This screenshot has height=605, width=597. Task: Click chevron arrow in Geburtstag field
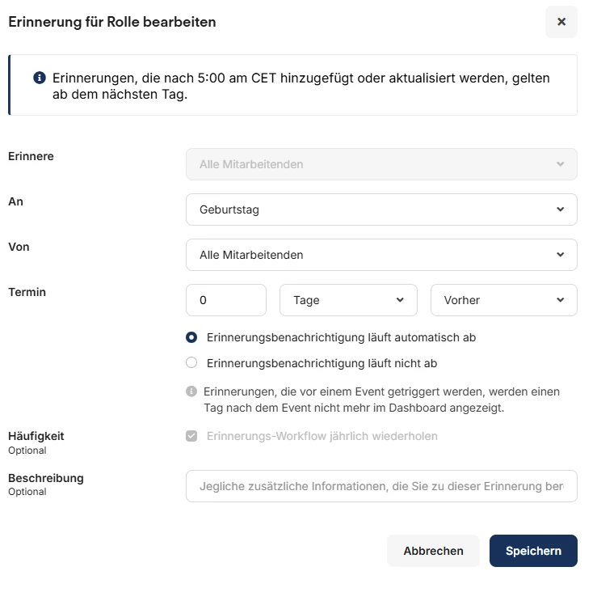pyautogui.click(x=561, y=209)
